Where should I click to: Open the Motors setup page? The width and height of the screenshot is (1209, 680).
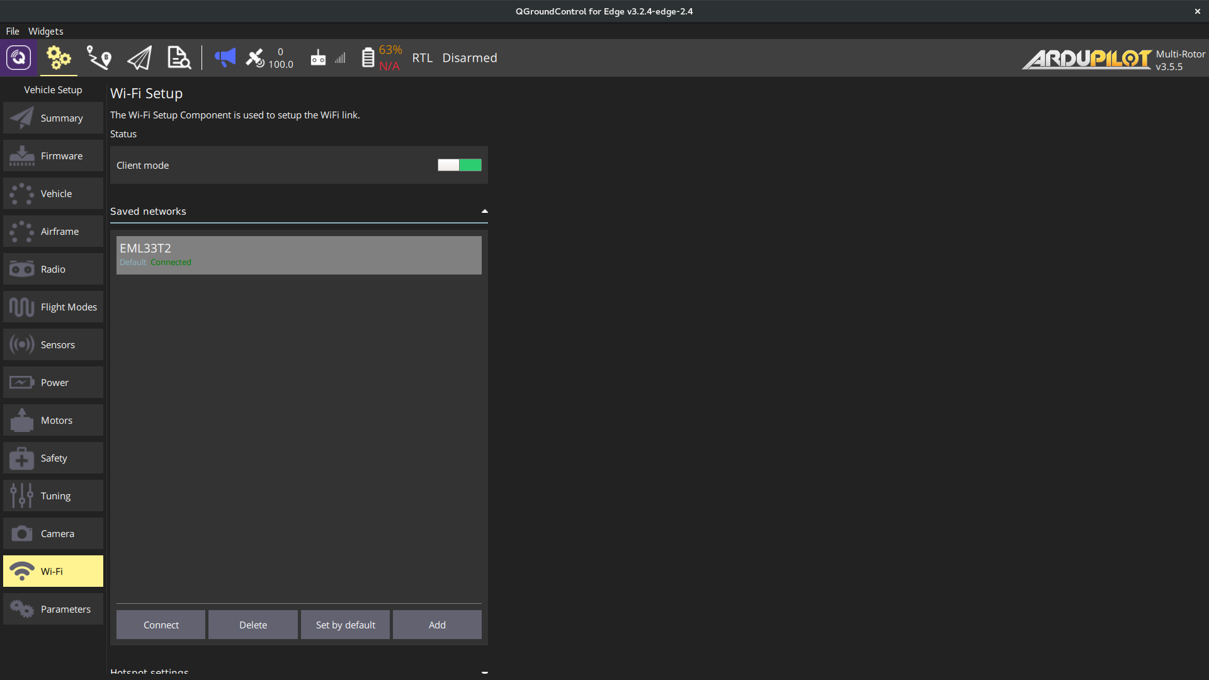coord(53,420)
